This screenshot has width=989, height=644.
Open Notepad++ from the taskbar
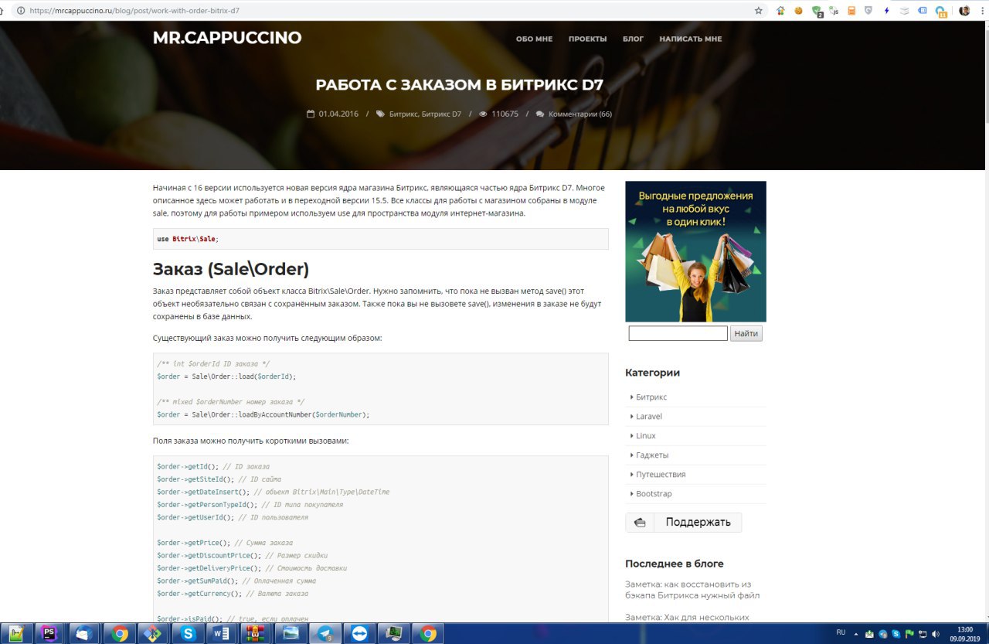[x=17, y=634]
